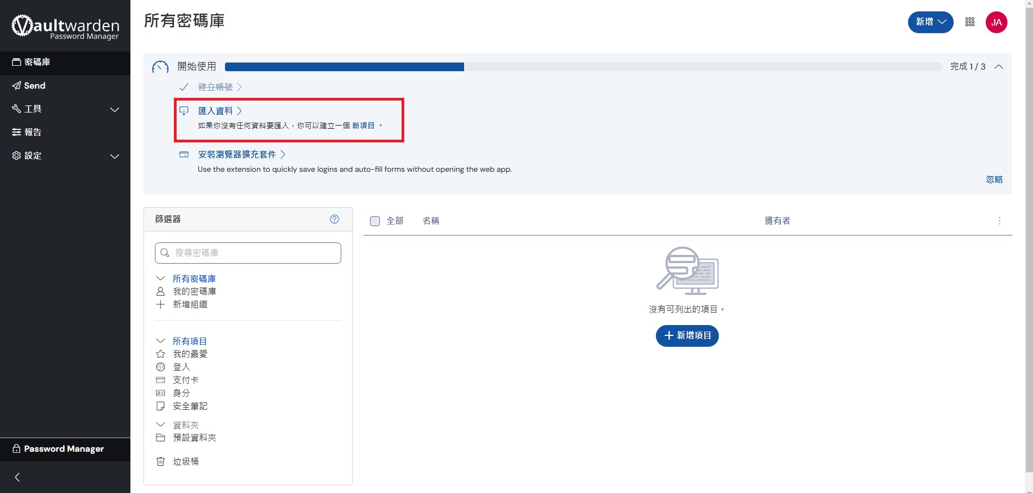1033x493 pixels.
Task: Expand the 工具 tools menu
Action: (65, 109)
